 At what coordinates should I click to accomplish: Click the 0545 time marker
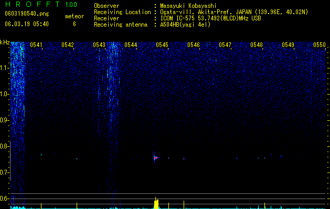(162, 45)
